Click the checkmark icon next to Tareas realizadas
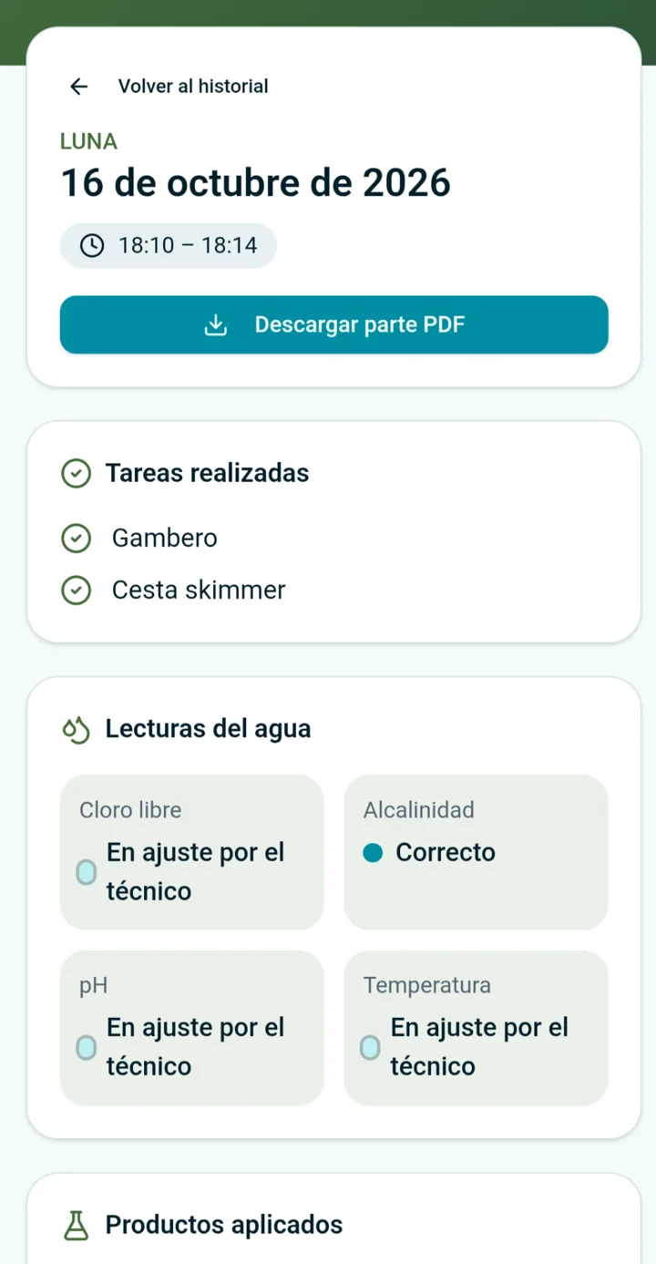 [76, 474]
